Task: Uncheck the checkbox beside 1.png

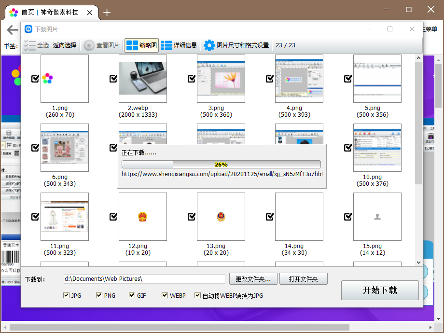Action: (x=35, y=79)
